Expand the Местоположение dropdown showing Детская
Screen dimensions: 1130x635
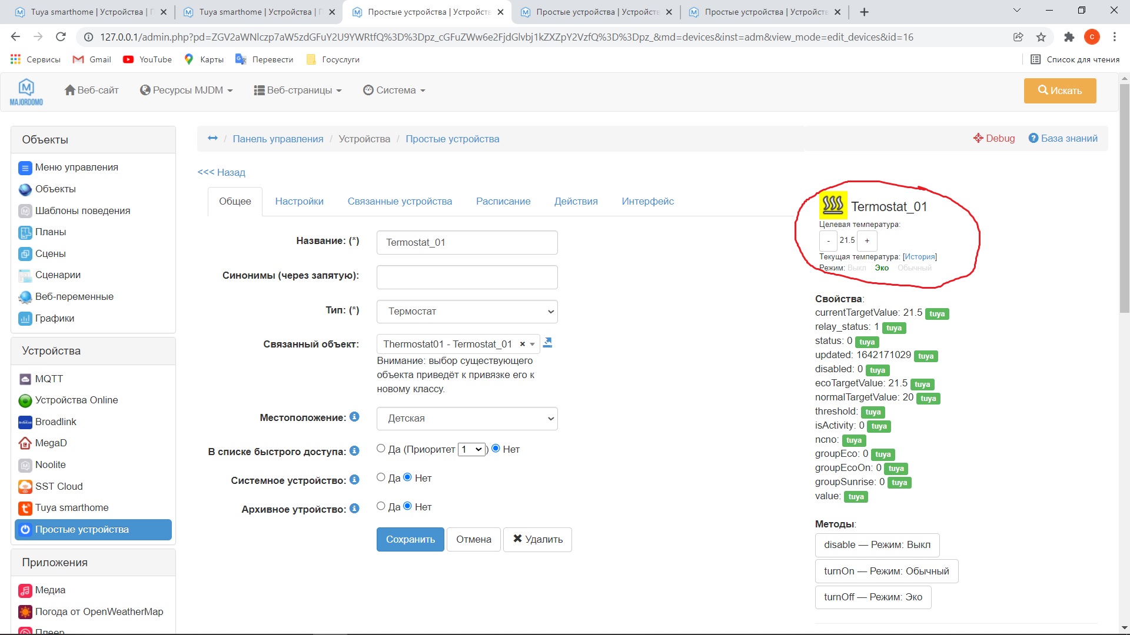pyautogui.click(x=467, y=419)
